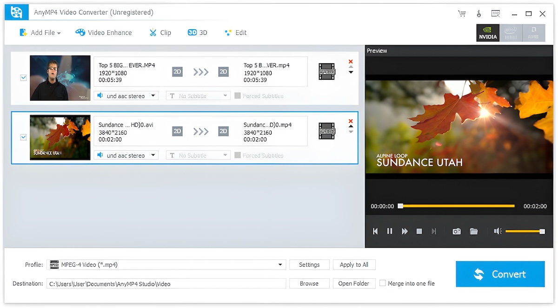Open No Subtitle dropdown for first video

[x=198, y=96]
